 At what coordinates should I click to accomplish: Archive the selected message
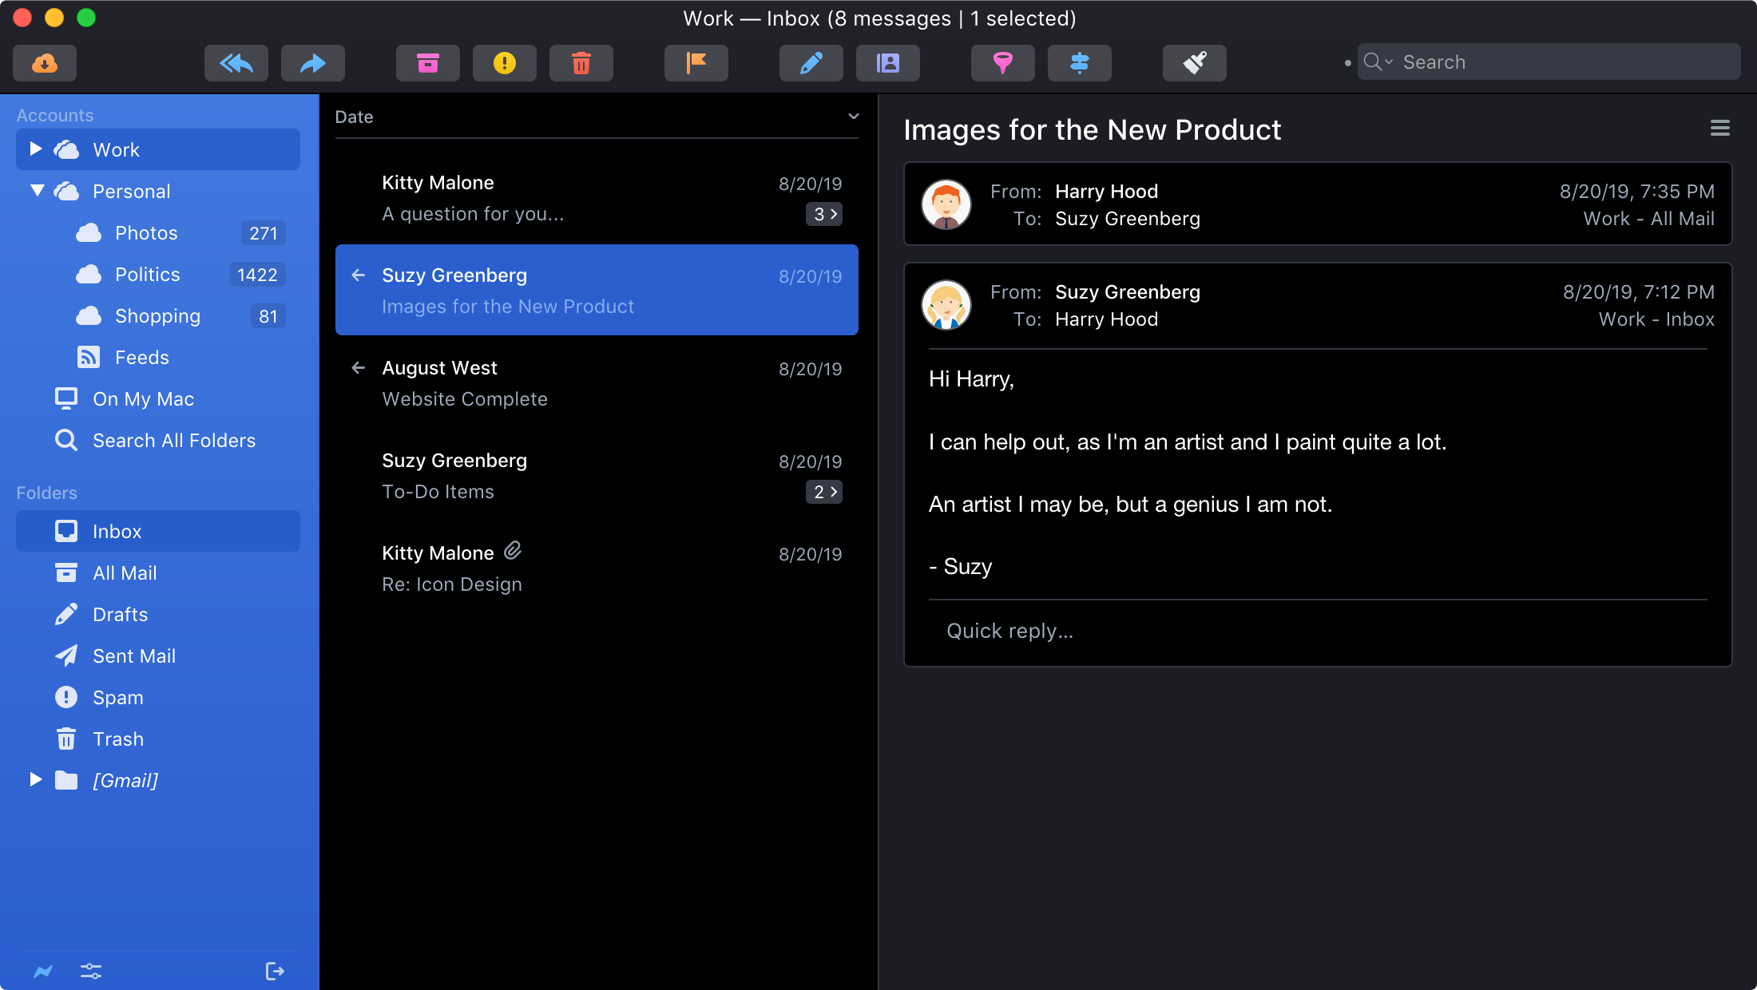[x=427, y=63]
